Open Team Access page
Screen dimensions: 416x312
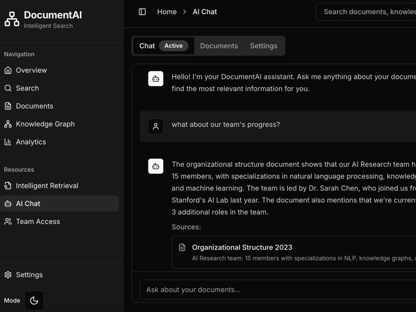point(59,222)
